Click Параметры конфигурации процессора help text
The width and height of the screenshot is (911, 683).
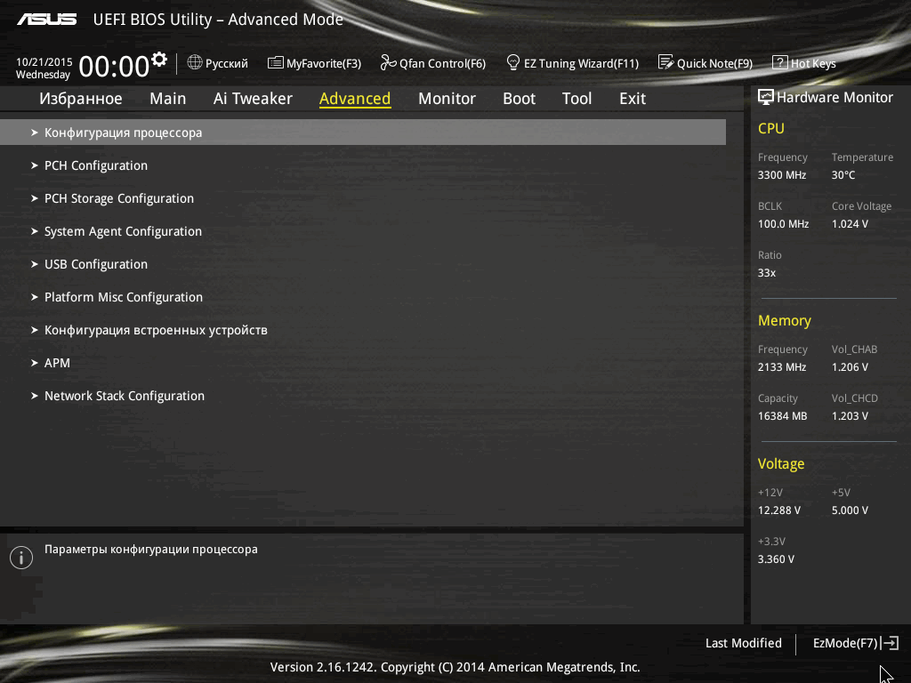point(151,550)
